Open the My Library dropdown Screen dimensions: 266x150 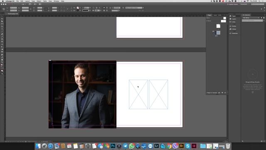(251, 18)
